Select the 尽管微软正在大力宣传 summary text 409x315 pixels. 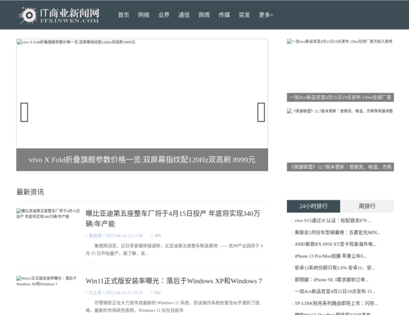[x=172, y=307]
